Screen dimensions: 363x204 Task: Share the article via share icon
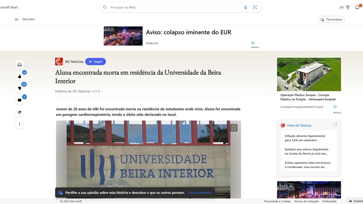click(x=20, y=112)
